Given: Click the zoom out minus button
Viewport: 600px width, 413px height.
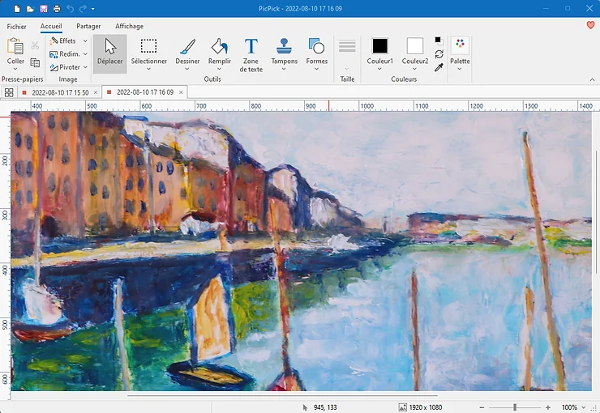Looking at the screenshot, I should (482, 407).
